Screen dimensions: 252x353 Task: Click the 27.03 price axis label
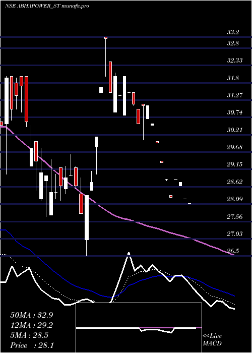235,234
